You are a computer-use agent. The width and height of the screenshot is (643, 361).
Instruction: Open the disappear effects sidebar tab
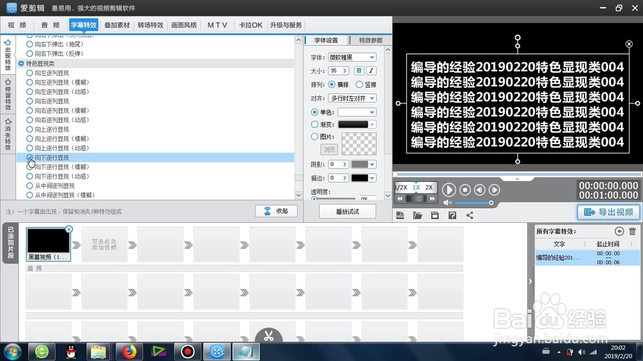tap(8, 134)
